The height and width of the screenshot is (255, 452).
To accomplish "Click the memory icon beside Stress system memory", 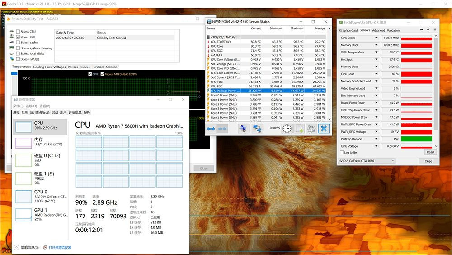I will tap(12, 48).
